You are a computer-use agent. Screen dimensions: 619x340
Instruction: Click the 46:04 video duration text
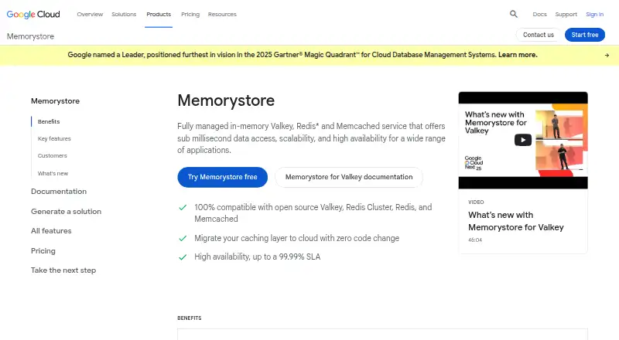(475, 240)
